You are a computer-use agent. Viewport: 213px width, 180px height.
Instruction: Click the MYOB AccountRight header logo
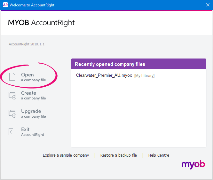pos(41,23)
